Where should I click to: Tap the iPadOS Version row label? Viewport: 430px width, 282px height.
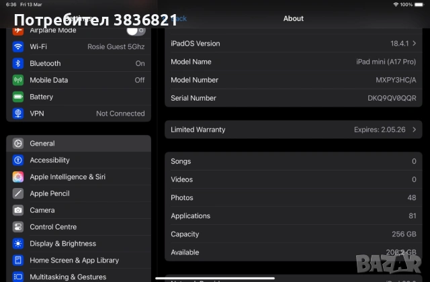tap(196, 43)
